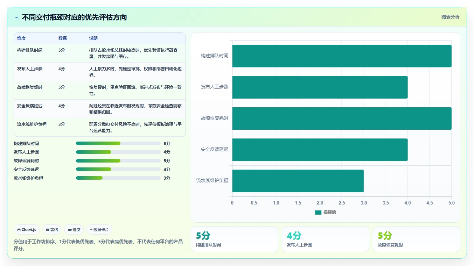
Task: Click the 数据卡片 tag chip
Action: pos(99,230)
